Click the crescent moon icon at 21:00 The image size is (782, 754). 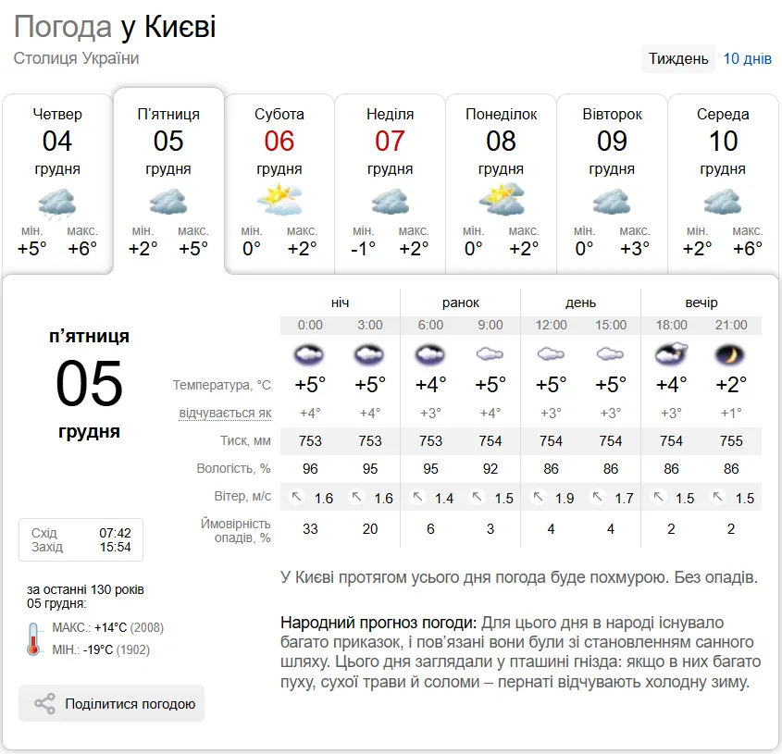click(731, 353)
